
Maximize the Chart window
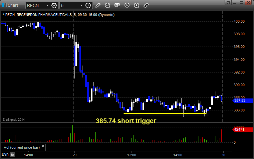tap(242, 2)
